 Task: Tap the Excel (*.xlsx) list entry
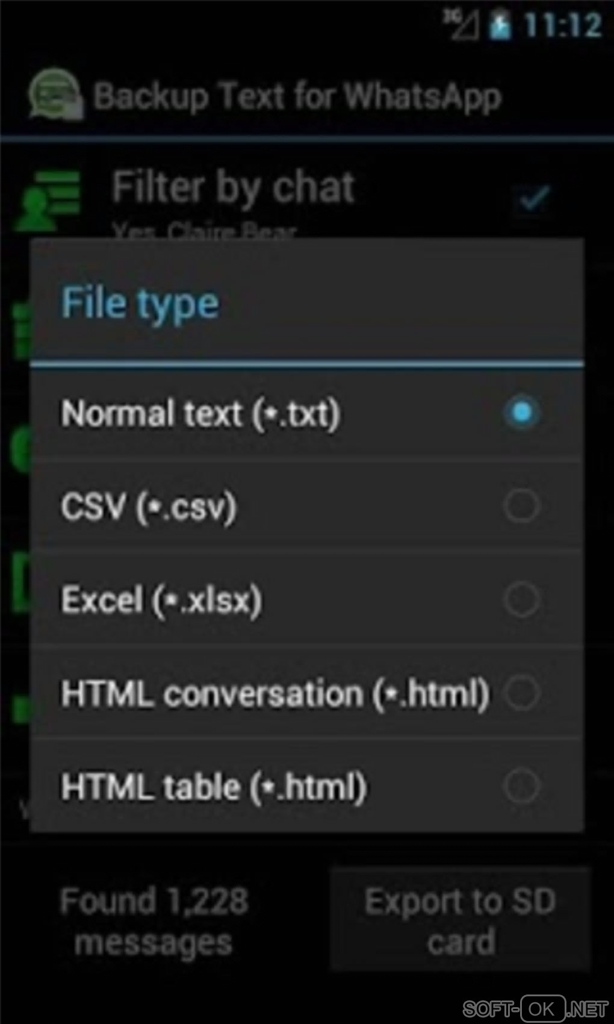coord(307,599)
